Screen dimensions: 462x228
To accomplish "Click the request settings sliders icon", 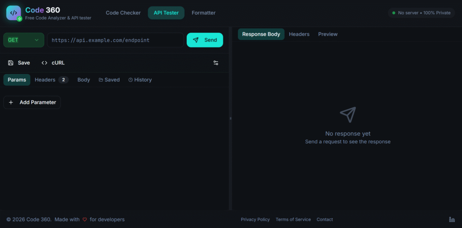I will point(216,63).
